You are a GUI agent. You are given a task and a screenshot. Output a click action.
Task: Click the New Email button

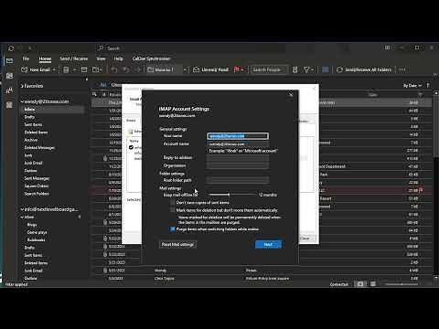tap(35, 69)
